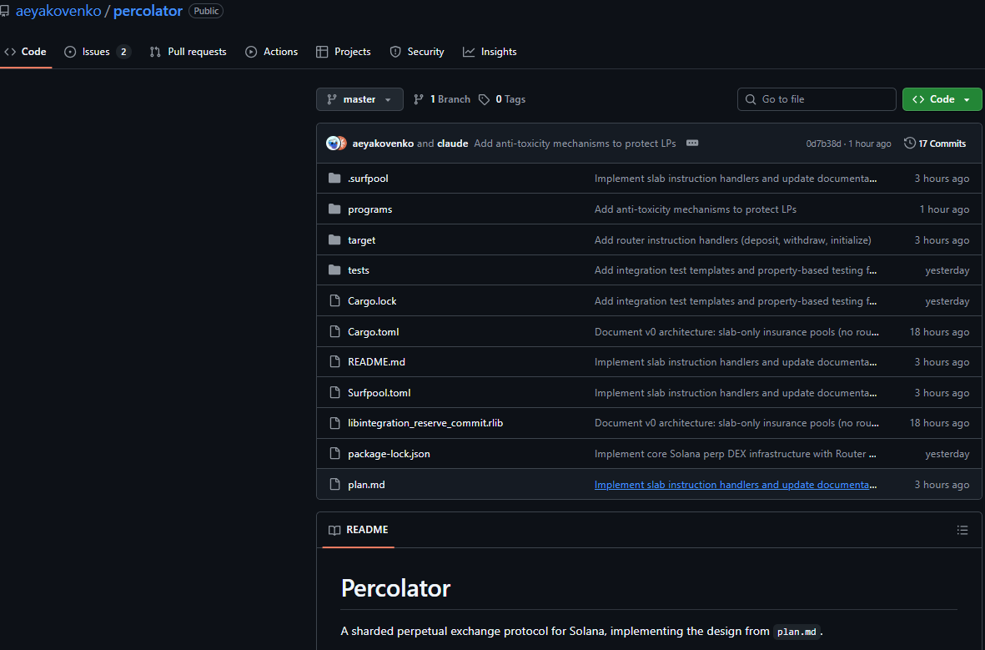985x650 pixels.
Task: Click the plan.md file icon
Action: (334, 484)
